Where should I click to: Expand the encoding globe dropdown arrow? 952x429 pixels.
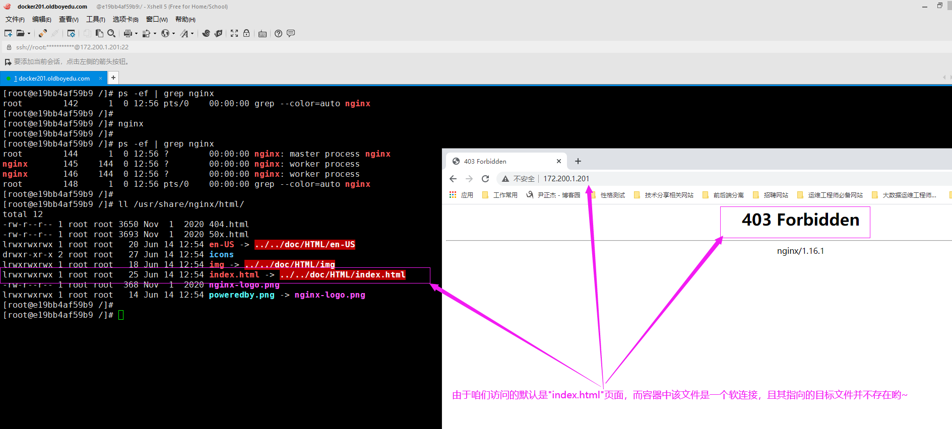pyautogui.click(x=173, y=34)
